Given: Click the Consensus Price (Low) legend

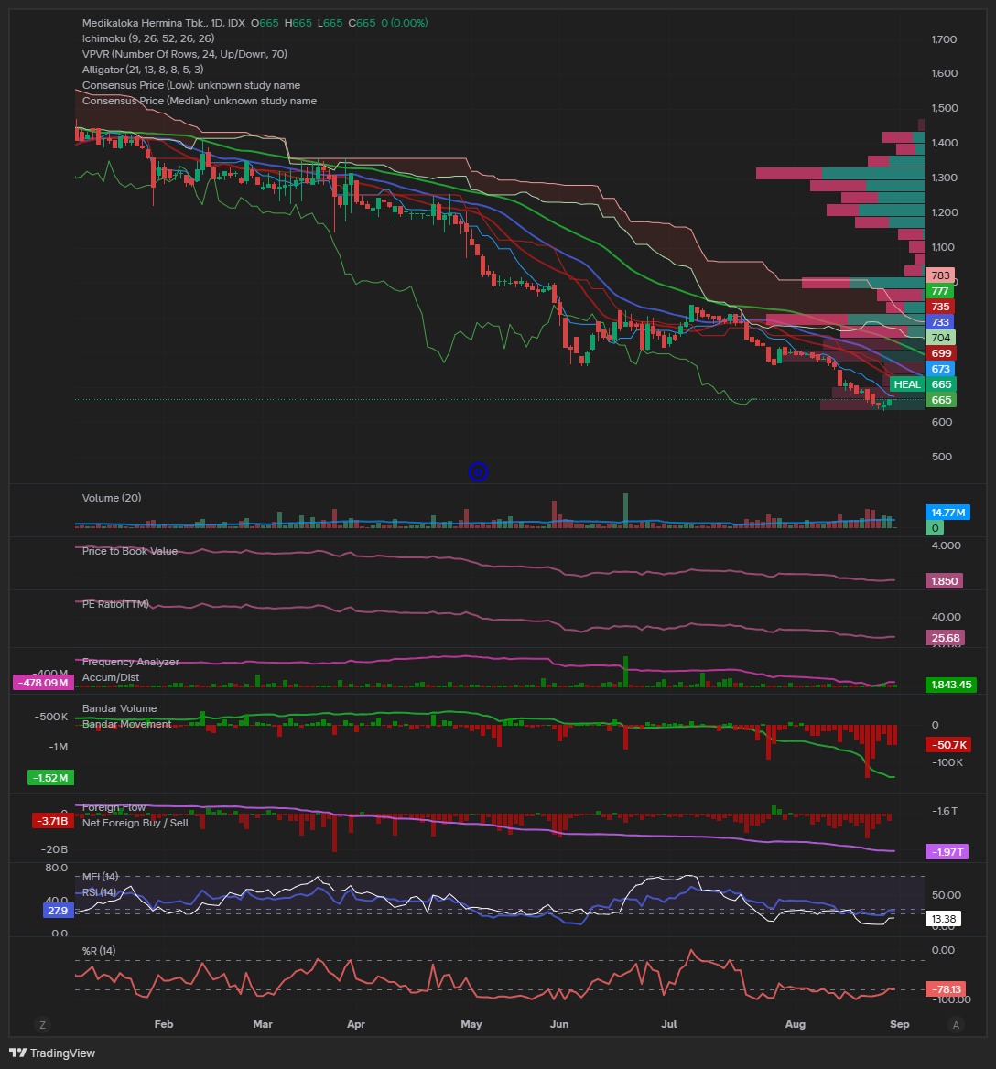Looking at the screenshot, I should 191,85.
